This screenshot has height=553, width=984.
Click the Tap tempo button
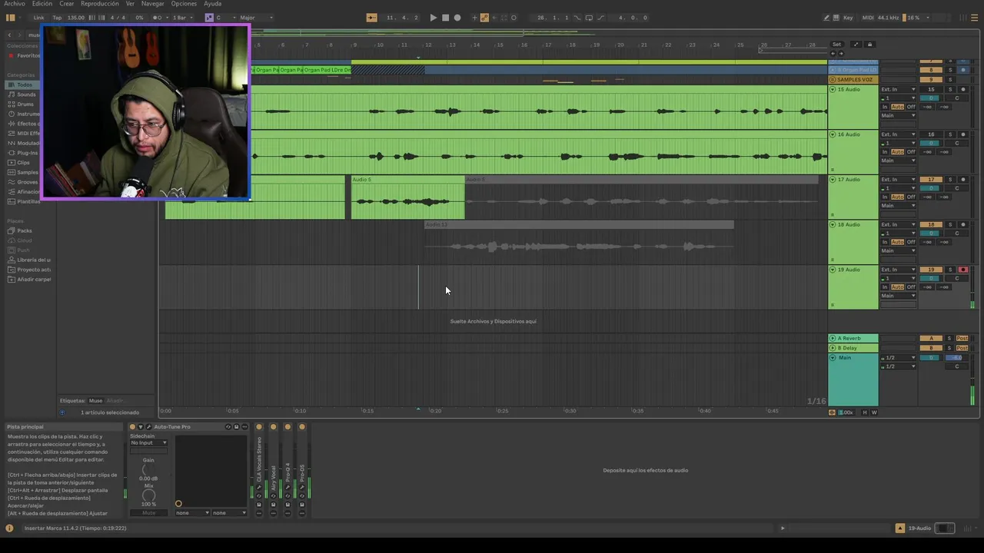[57, 18]
